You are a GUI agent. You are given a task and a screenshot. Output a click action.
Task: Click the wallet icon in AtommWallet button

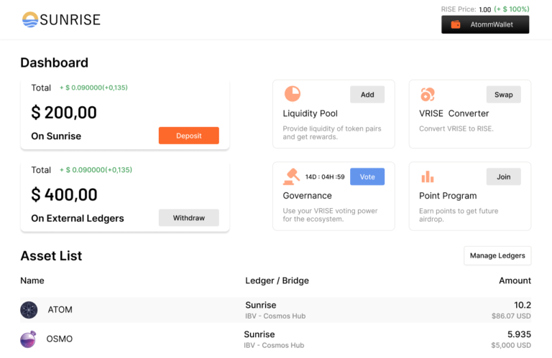[x=456, y=24]
